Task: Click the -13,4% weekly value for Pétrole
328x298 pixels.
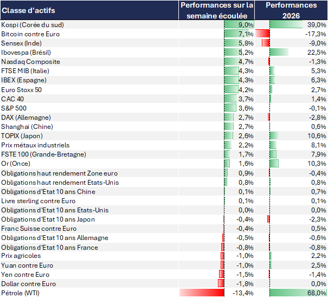Action: 243,293
